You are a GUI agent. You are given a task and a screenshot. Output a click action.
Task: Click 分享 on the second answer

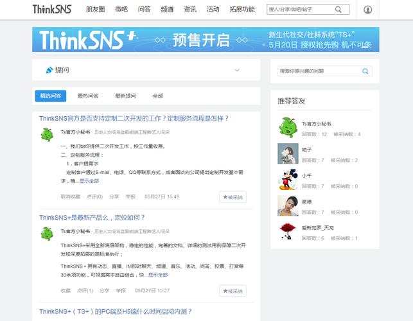tap(104, 290)
